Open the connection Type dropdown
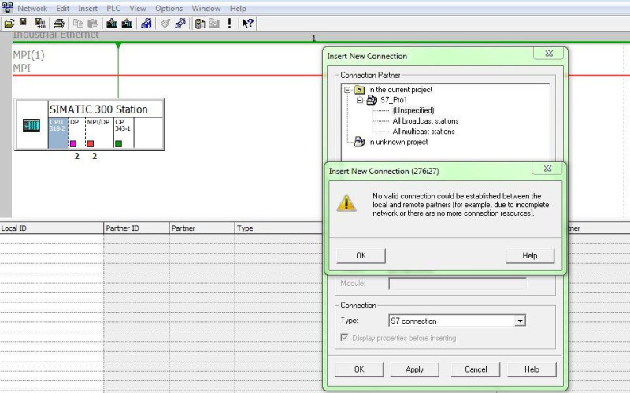Screen dimensions: 630x393 pos(521,321)
